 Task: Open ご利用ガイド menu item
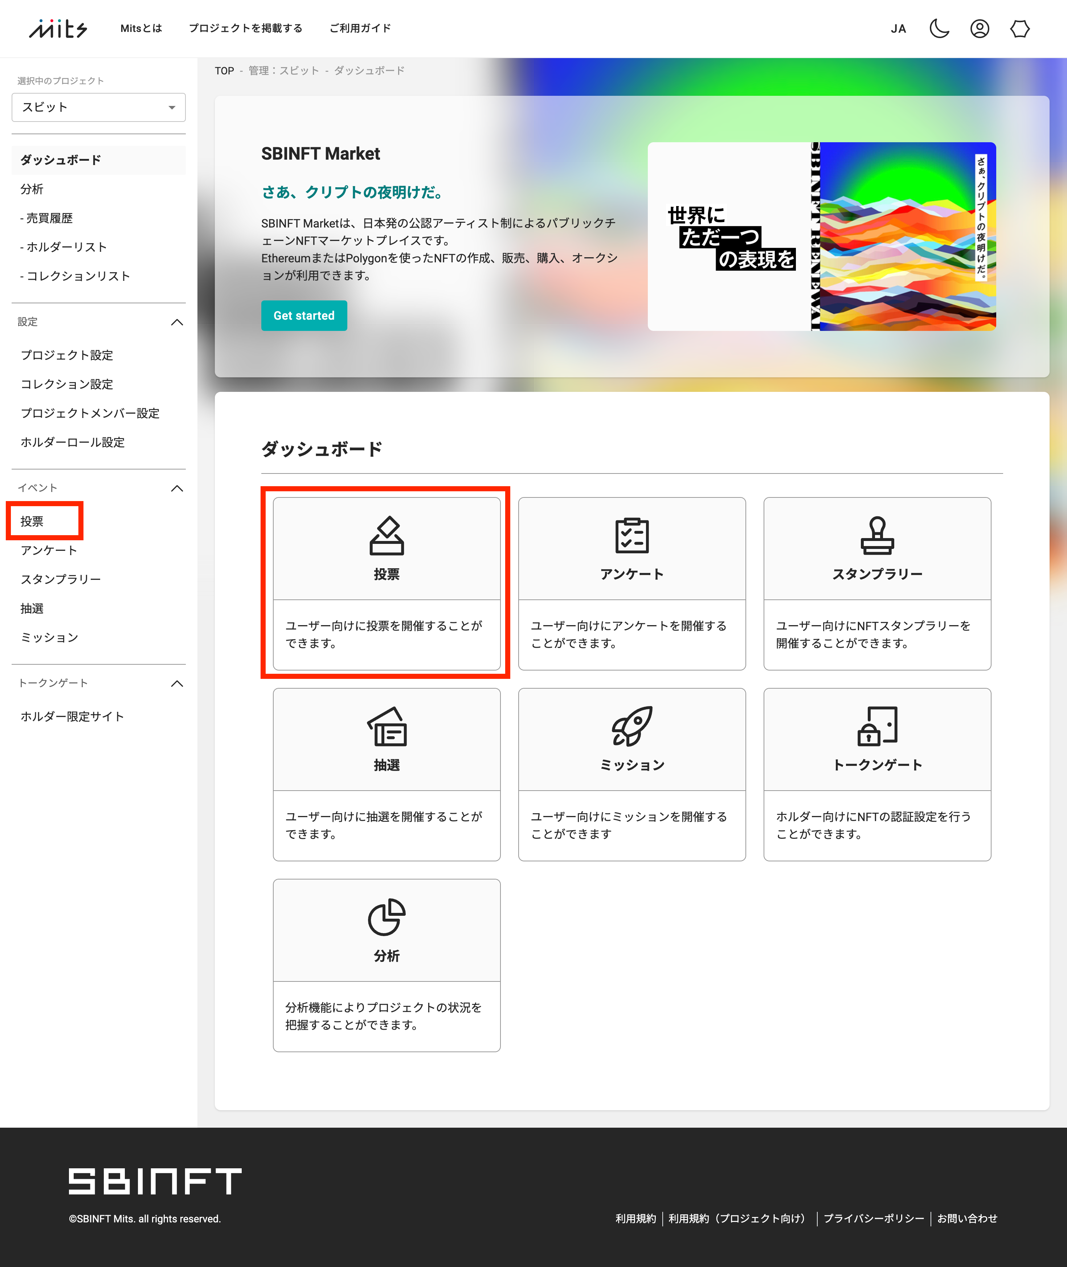[360, 28]
